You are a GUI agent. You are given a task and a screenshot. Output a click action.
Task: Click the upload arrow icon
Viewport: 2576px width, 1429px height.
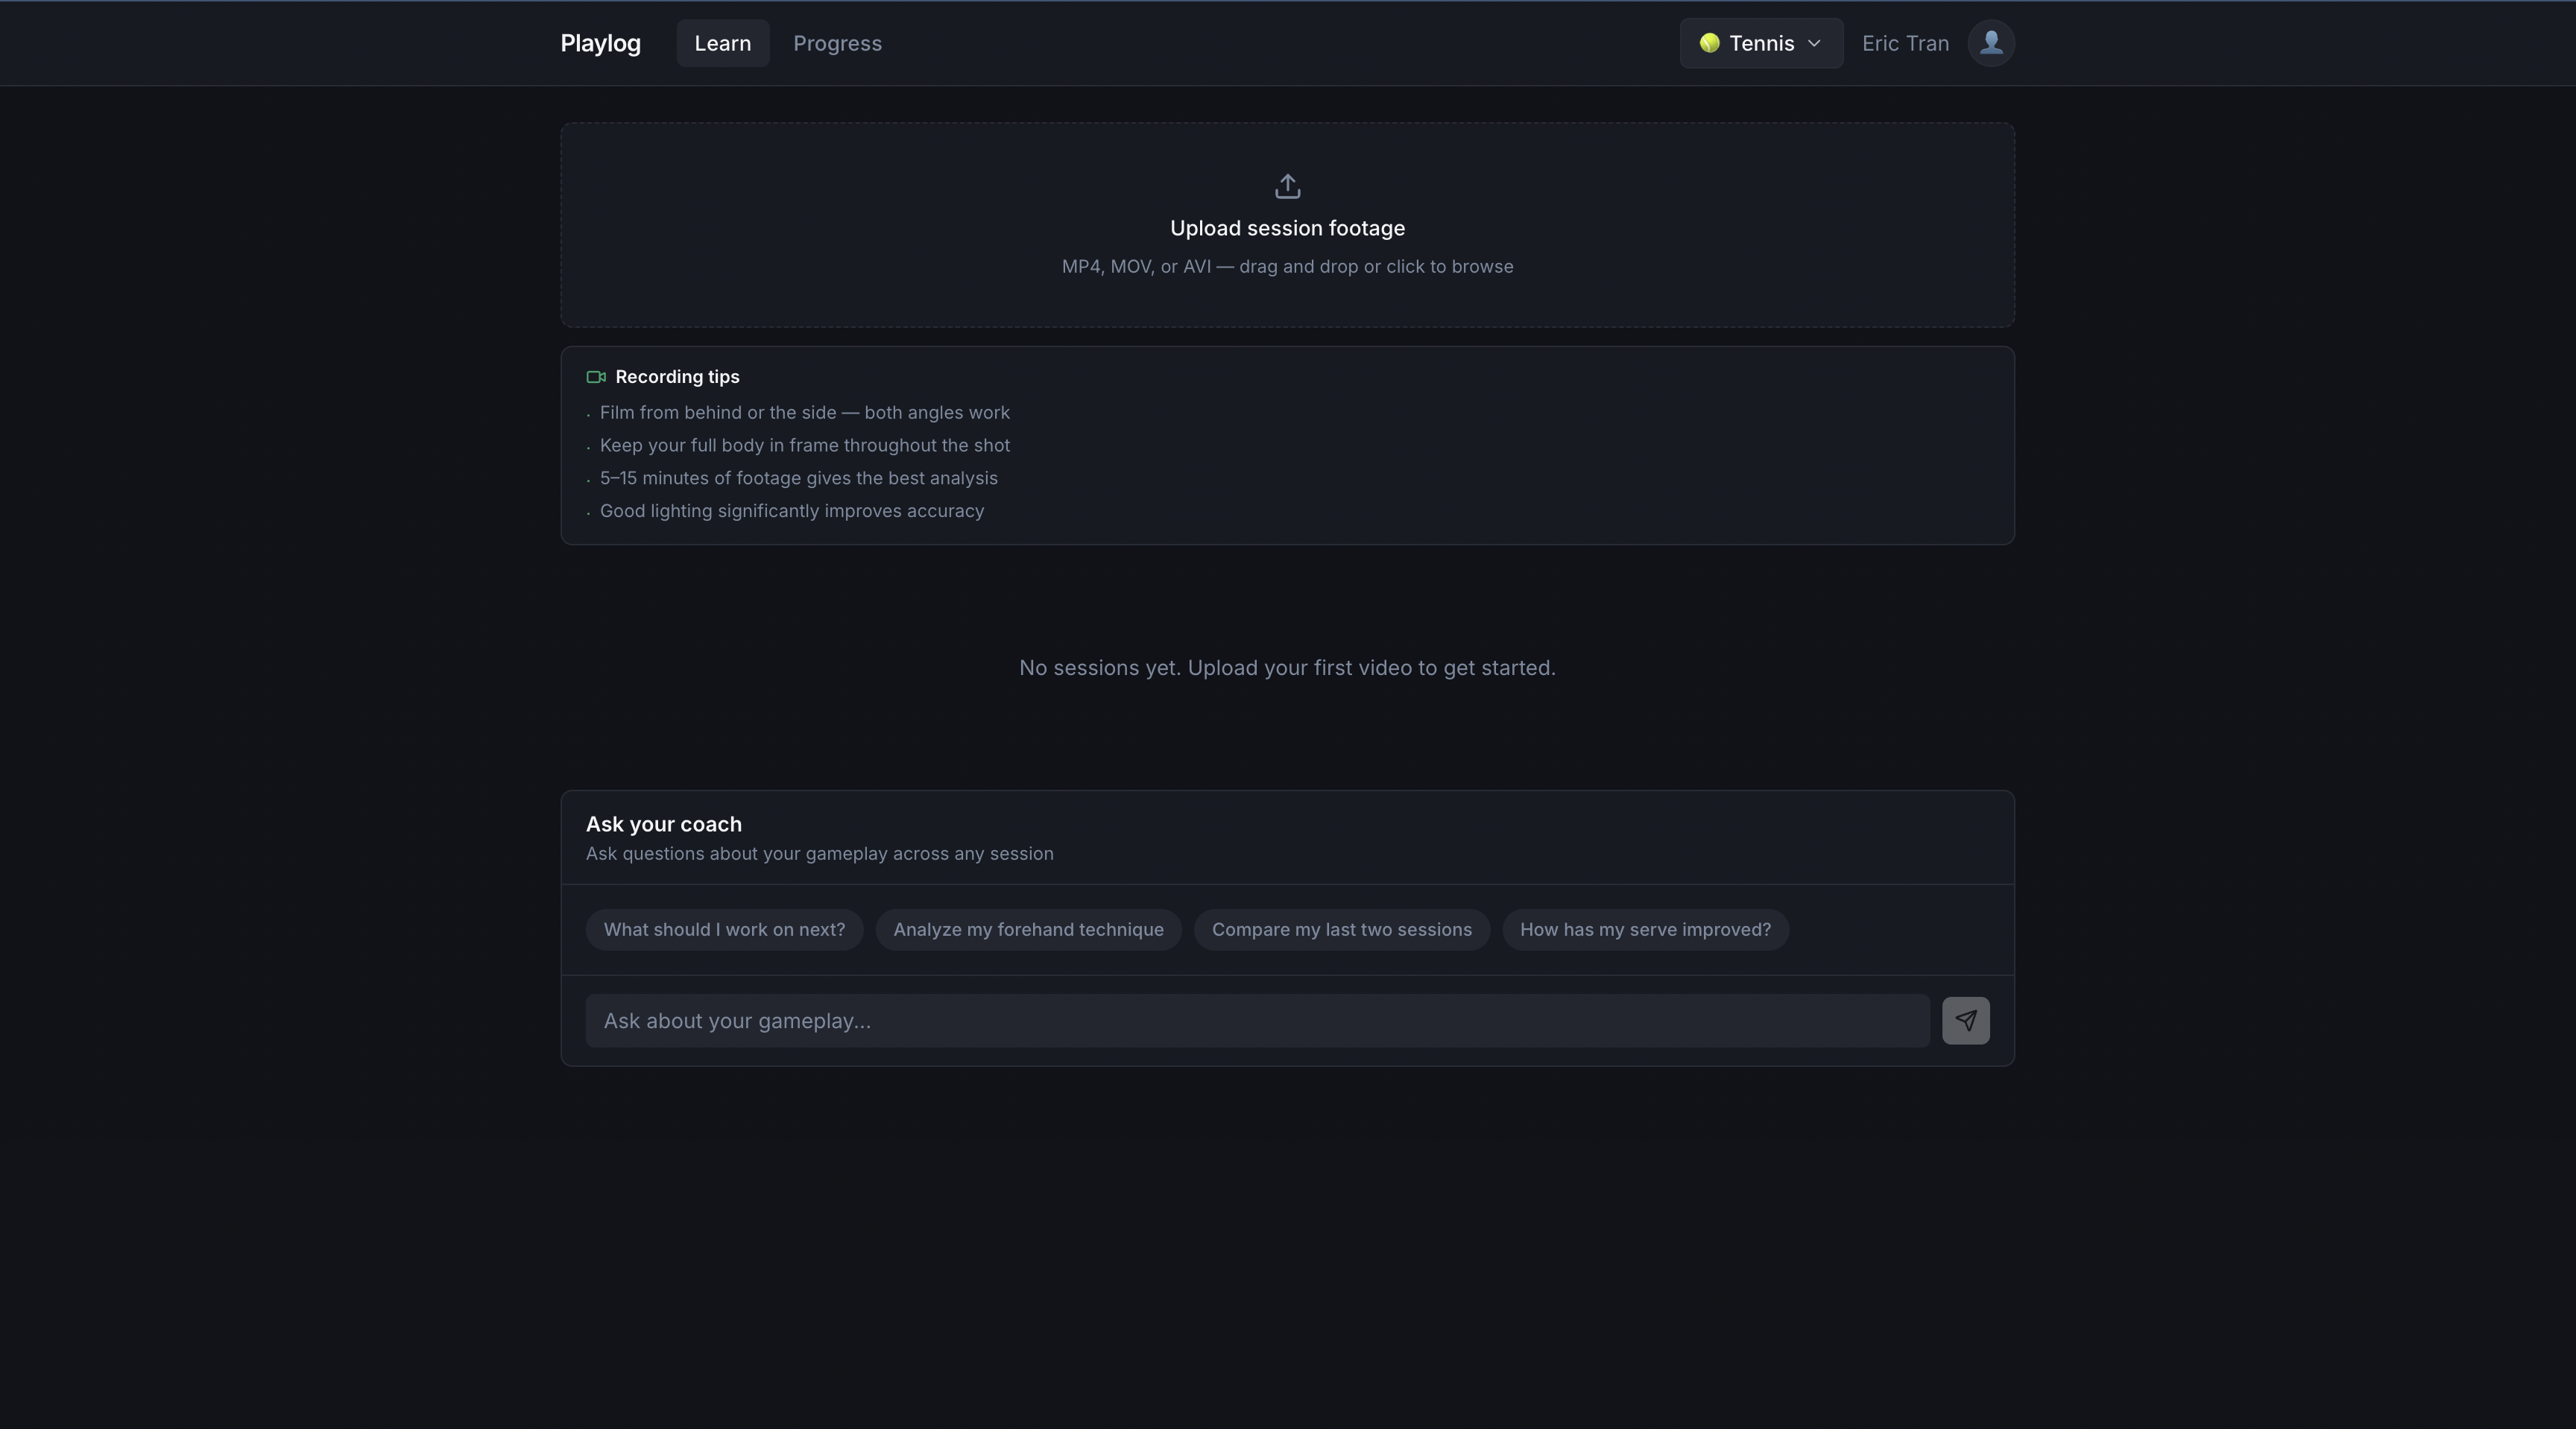click(1287, 187)
